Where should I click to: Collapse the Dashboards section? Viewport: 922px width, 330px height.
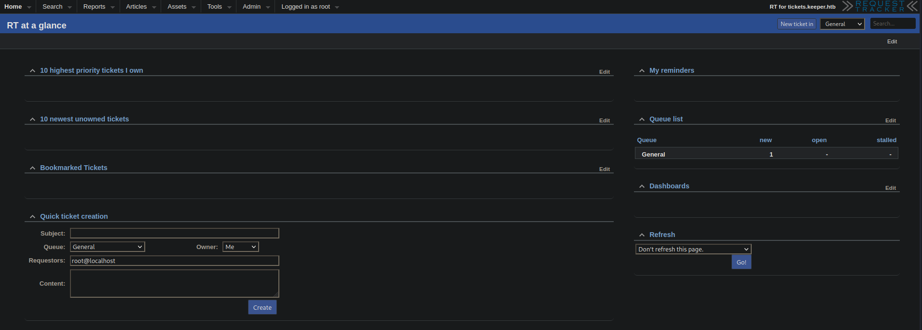click(x=642, y=186)
